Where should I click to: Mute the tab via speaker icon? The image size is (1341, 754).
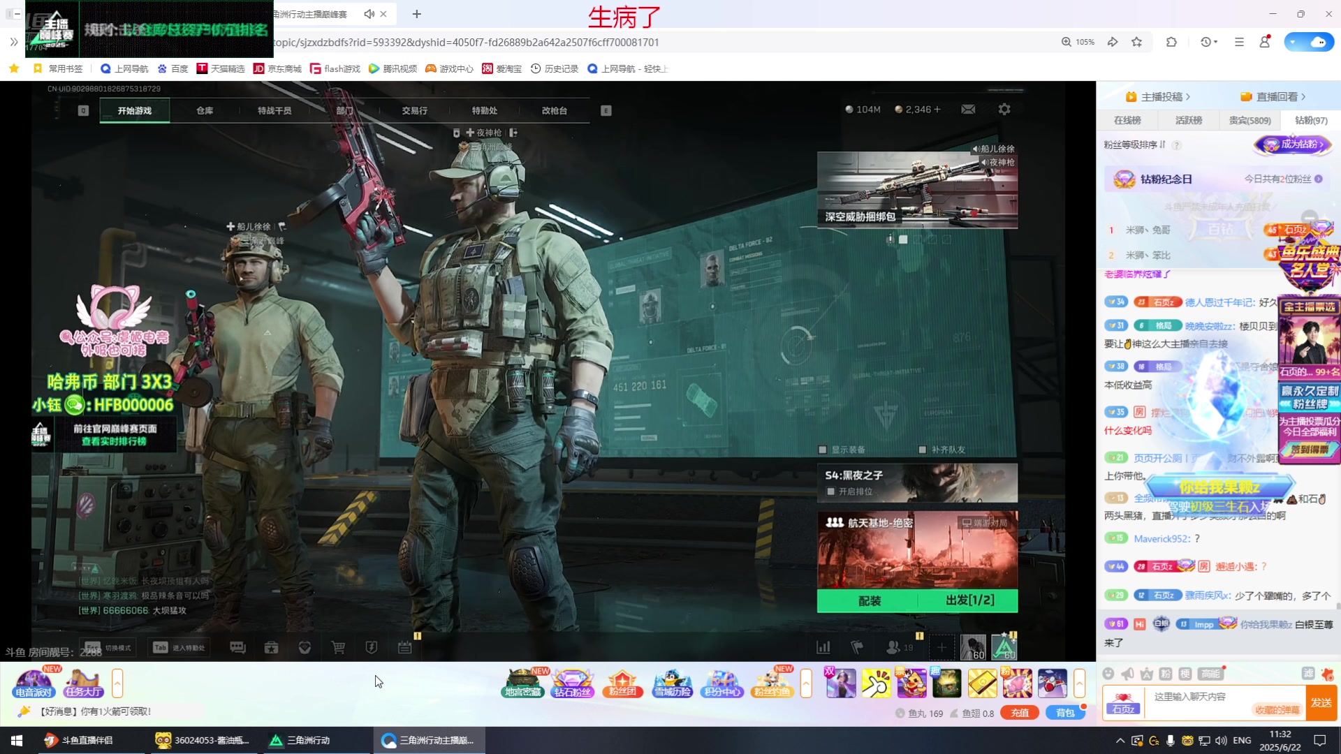tap(369, 14)
